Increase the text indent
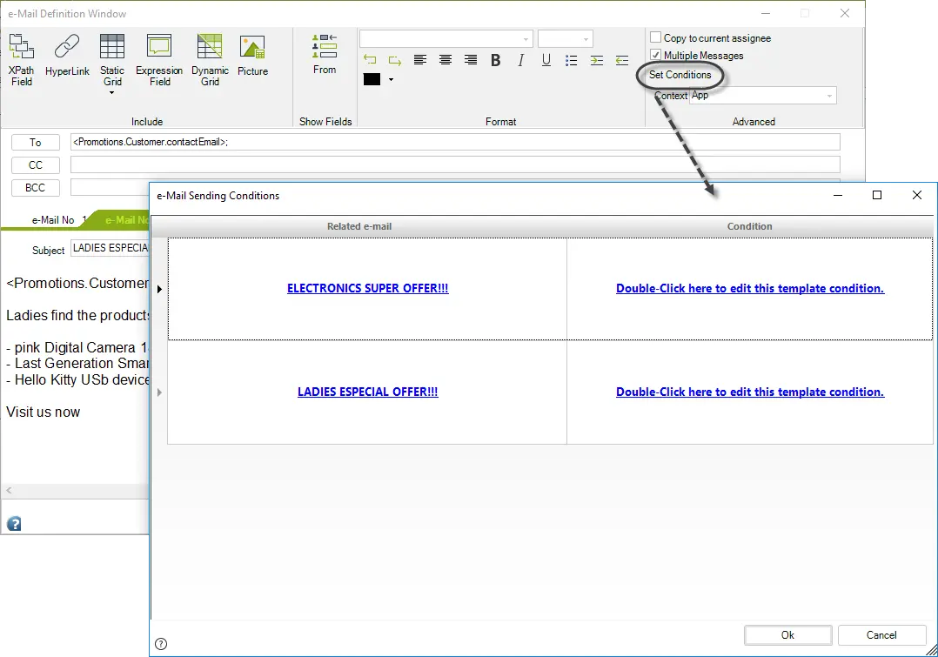Screen dimensions: 938x657 coord(596,60)
